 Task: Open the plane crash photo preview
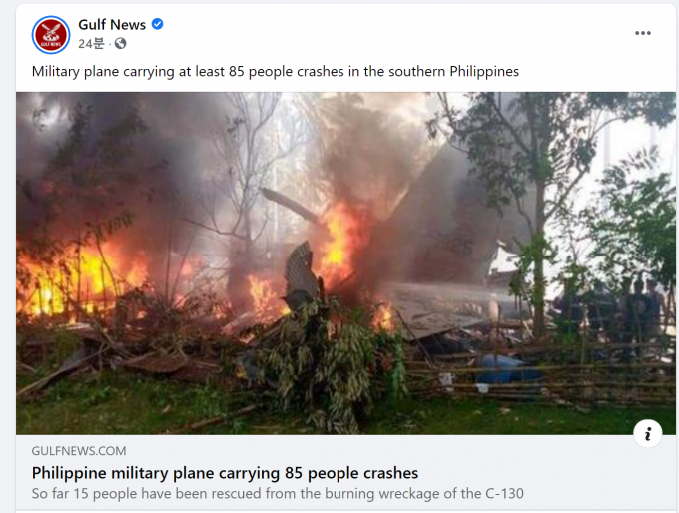coord(345,263)
